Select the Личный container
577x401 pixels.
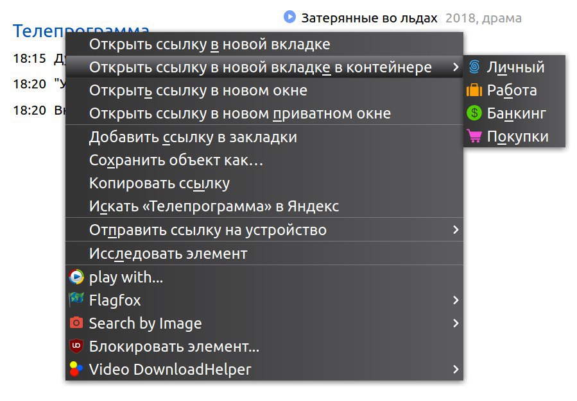coord(514,67)
